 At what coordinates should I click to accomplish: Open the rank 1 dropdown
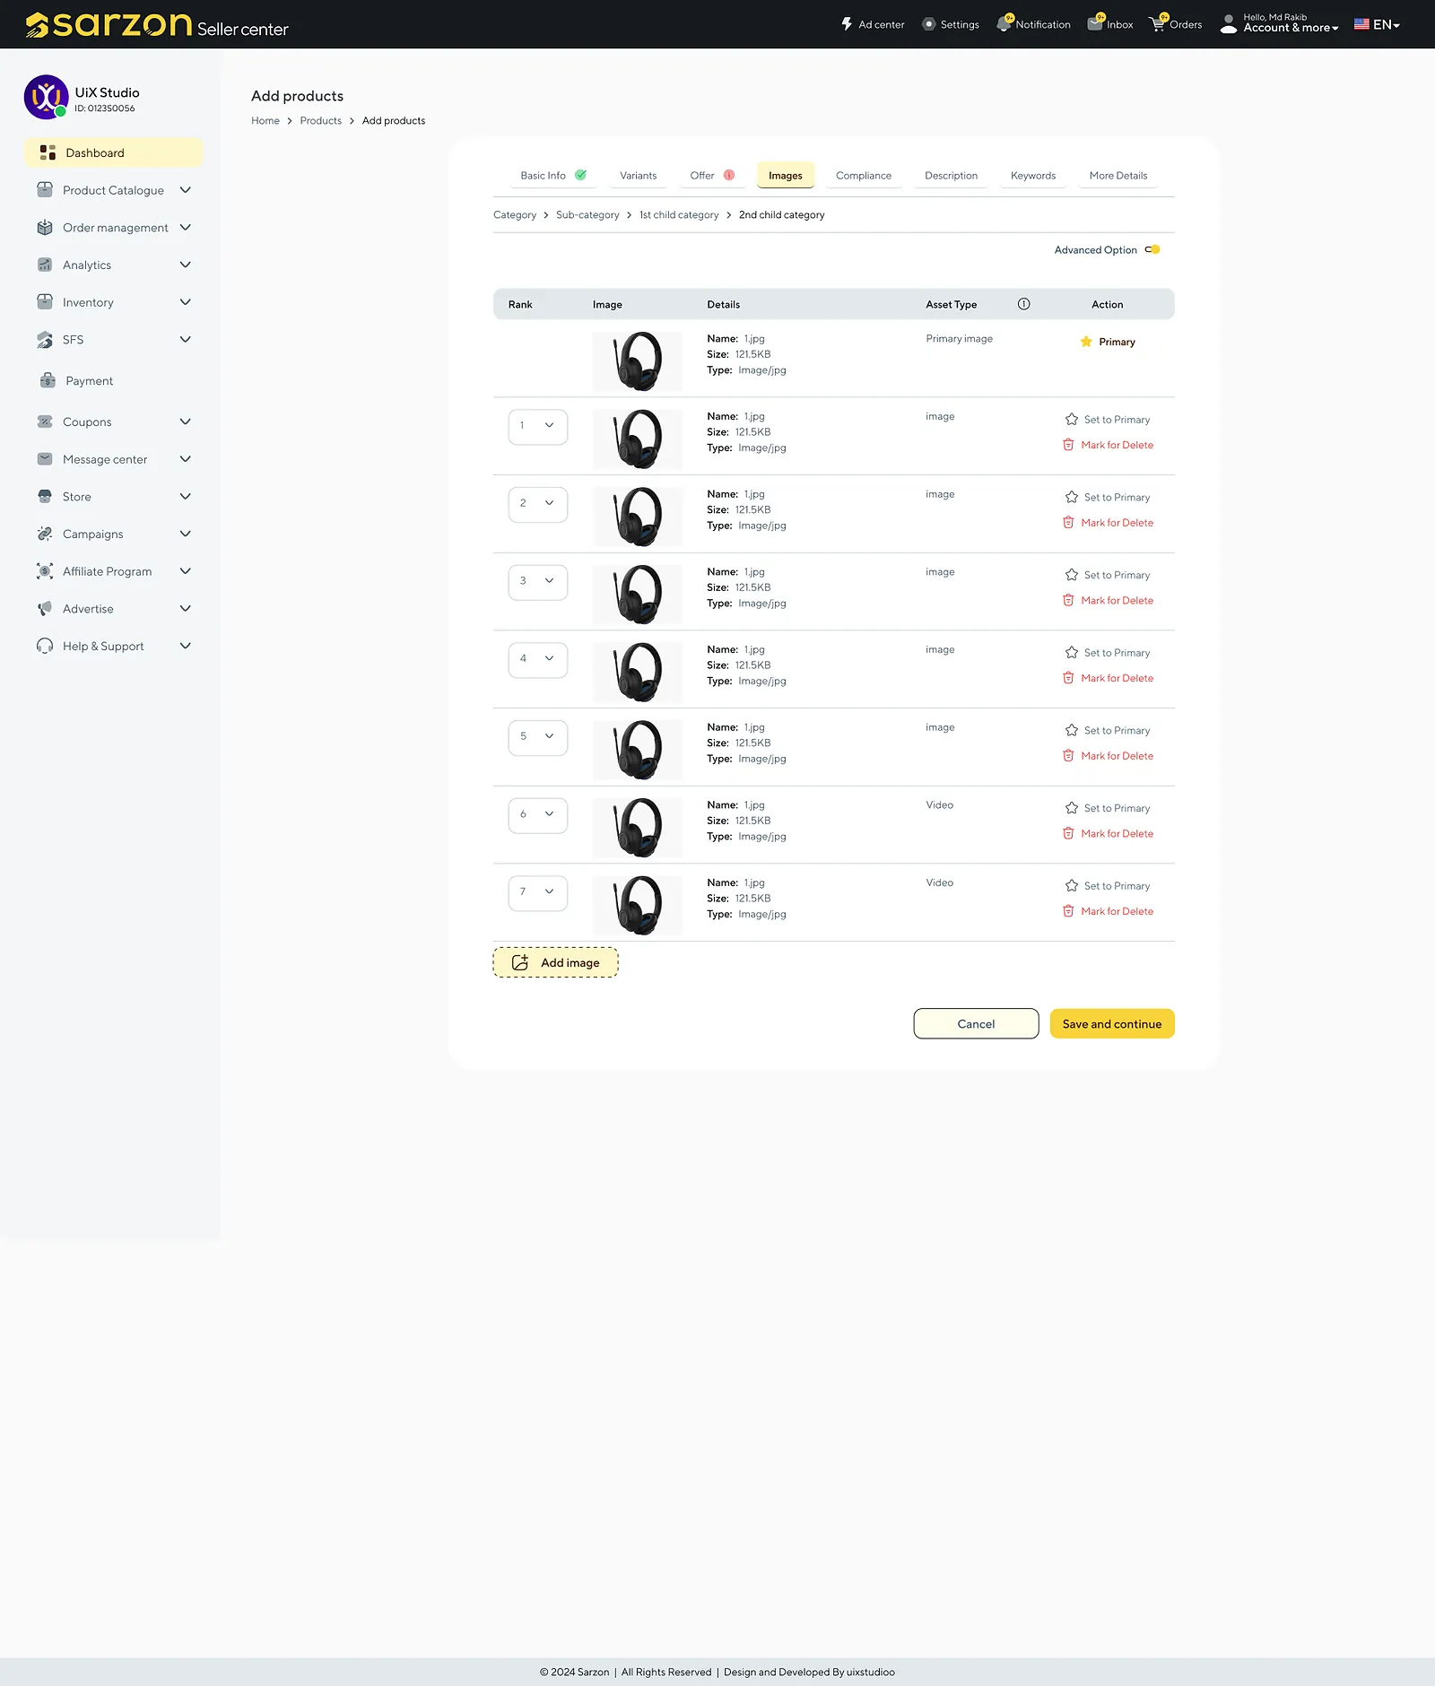click(x=538, y=426)
